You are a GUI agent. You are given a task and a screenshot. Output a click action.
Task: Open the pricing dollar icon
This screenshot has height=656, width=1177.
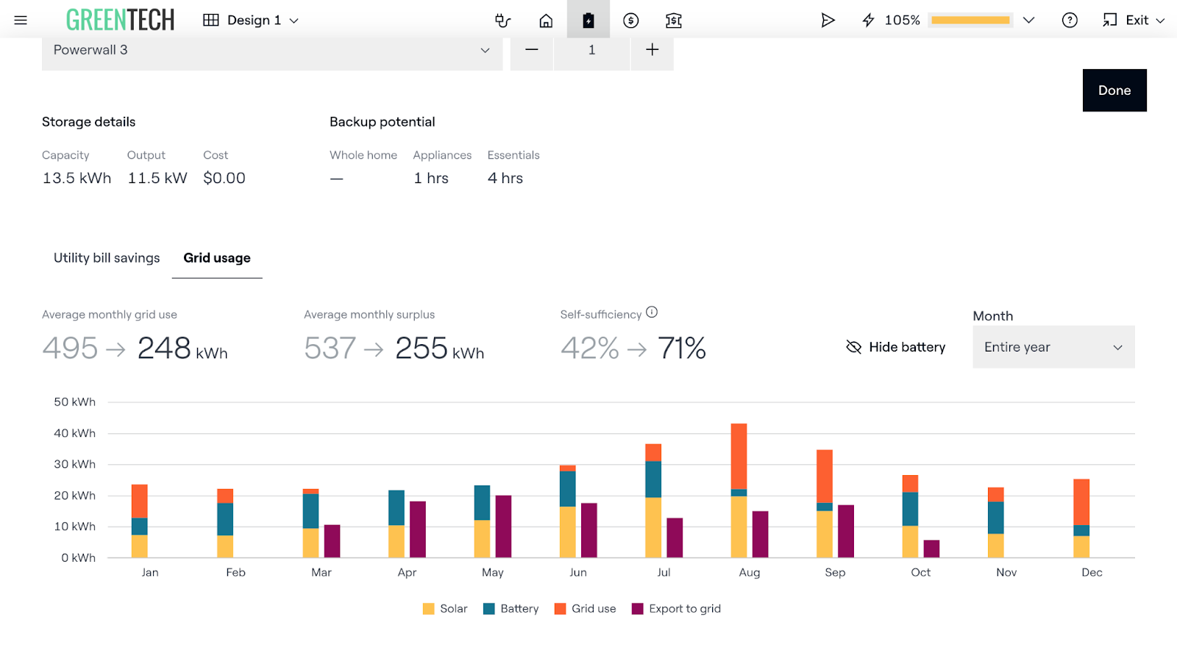pos(630,21)
